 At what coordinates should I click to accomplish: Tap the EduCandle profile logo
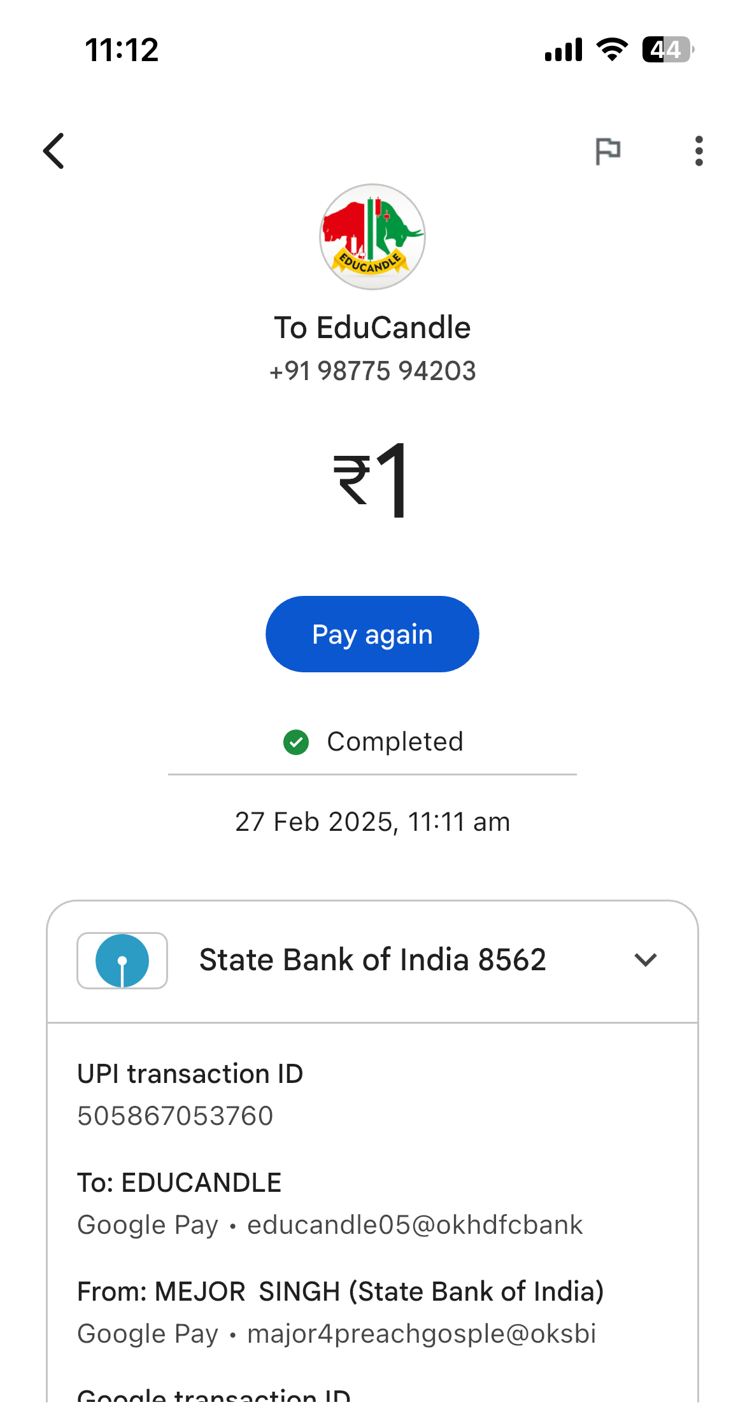pyautogui.click(x=372, y=237)
